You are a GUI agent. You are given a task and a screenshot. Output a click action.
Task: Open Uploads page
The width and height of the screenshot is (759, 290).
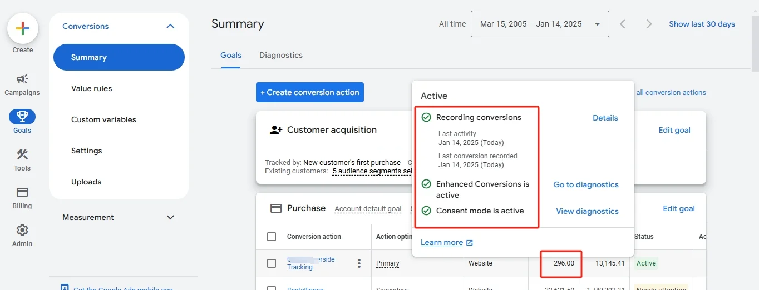(x=86, y=182)
